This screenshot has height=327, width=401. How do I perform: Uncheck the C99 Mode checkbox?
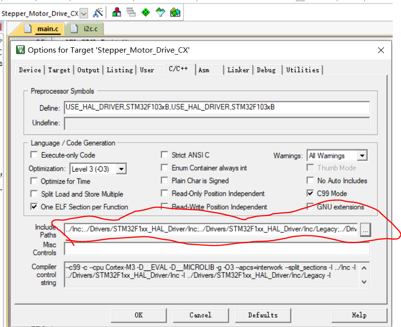coord(310,193)
